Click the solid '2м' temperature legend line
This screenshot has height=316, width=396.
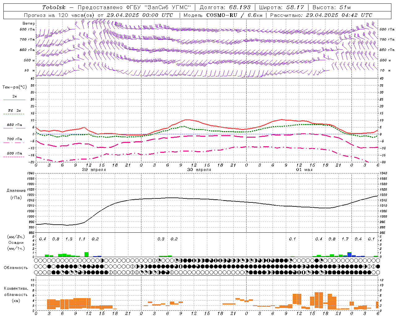click(x=14, y=100)
